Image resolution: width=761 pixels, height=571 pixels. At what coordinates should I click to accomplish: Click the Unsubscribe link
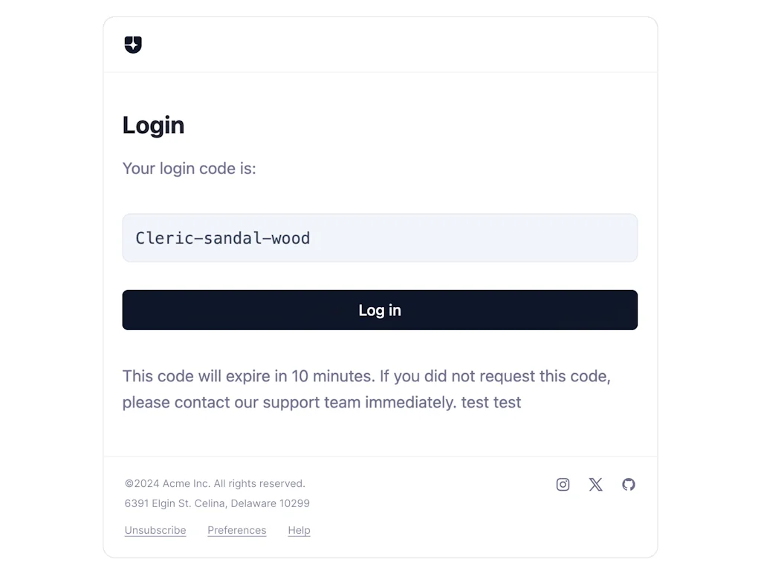[155, 530]
